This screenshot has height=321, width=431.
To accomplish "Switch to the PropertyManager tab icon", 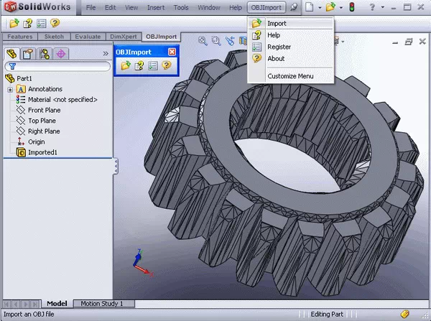I will pyautogui.click(x=28, y=53).
